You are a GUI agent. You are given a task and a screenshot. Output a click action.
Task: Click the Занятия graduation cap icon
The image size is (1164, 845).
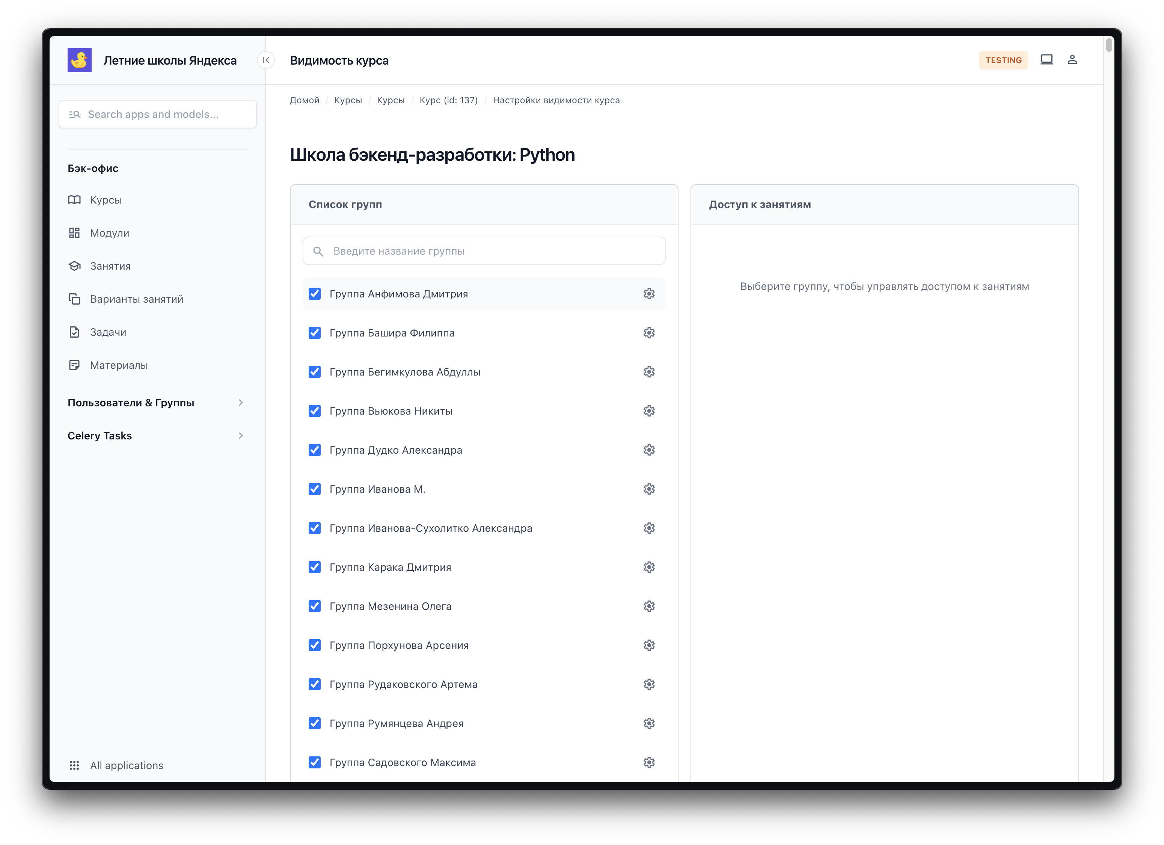tap(74, 266)
